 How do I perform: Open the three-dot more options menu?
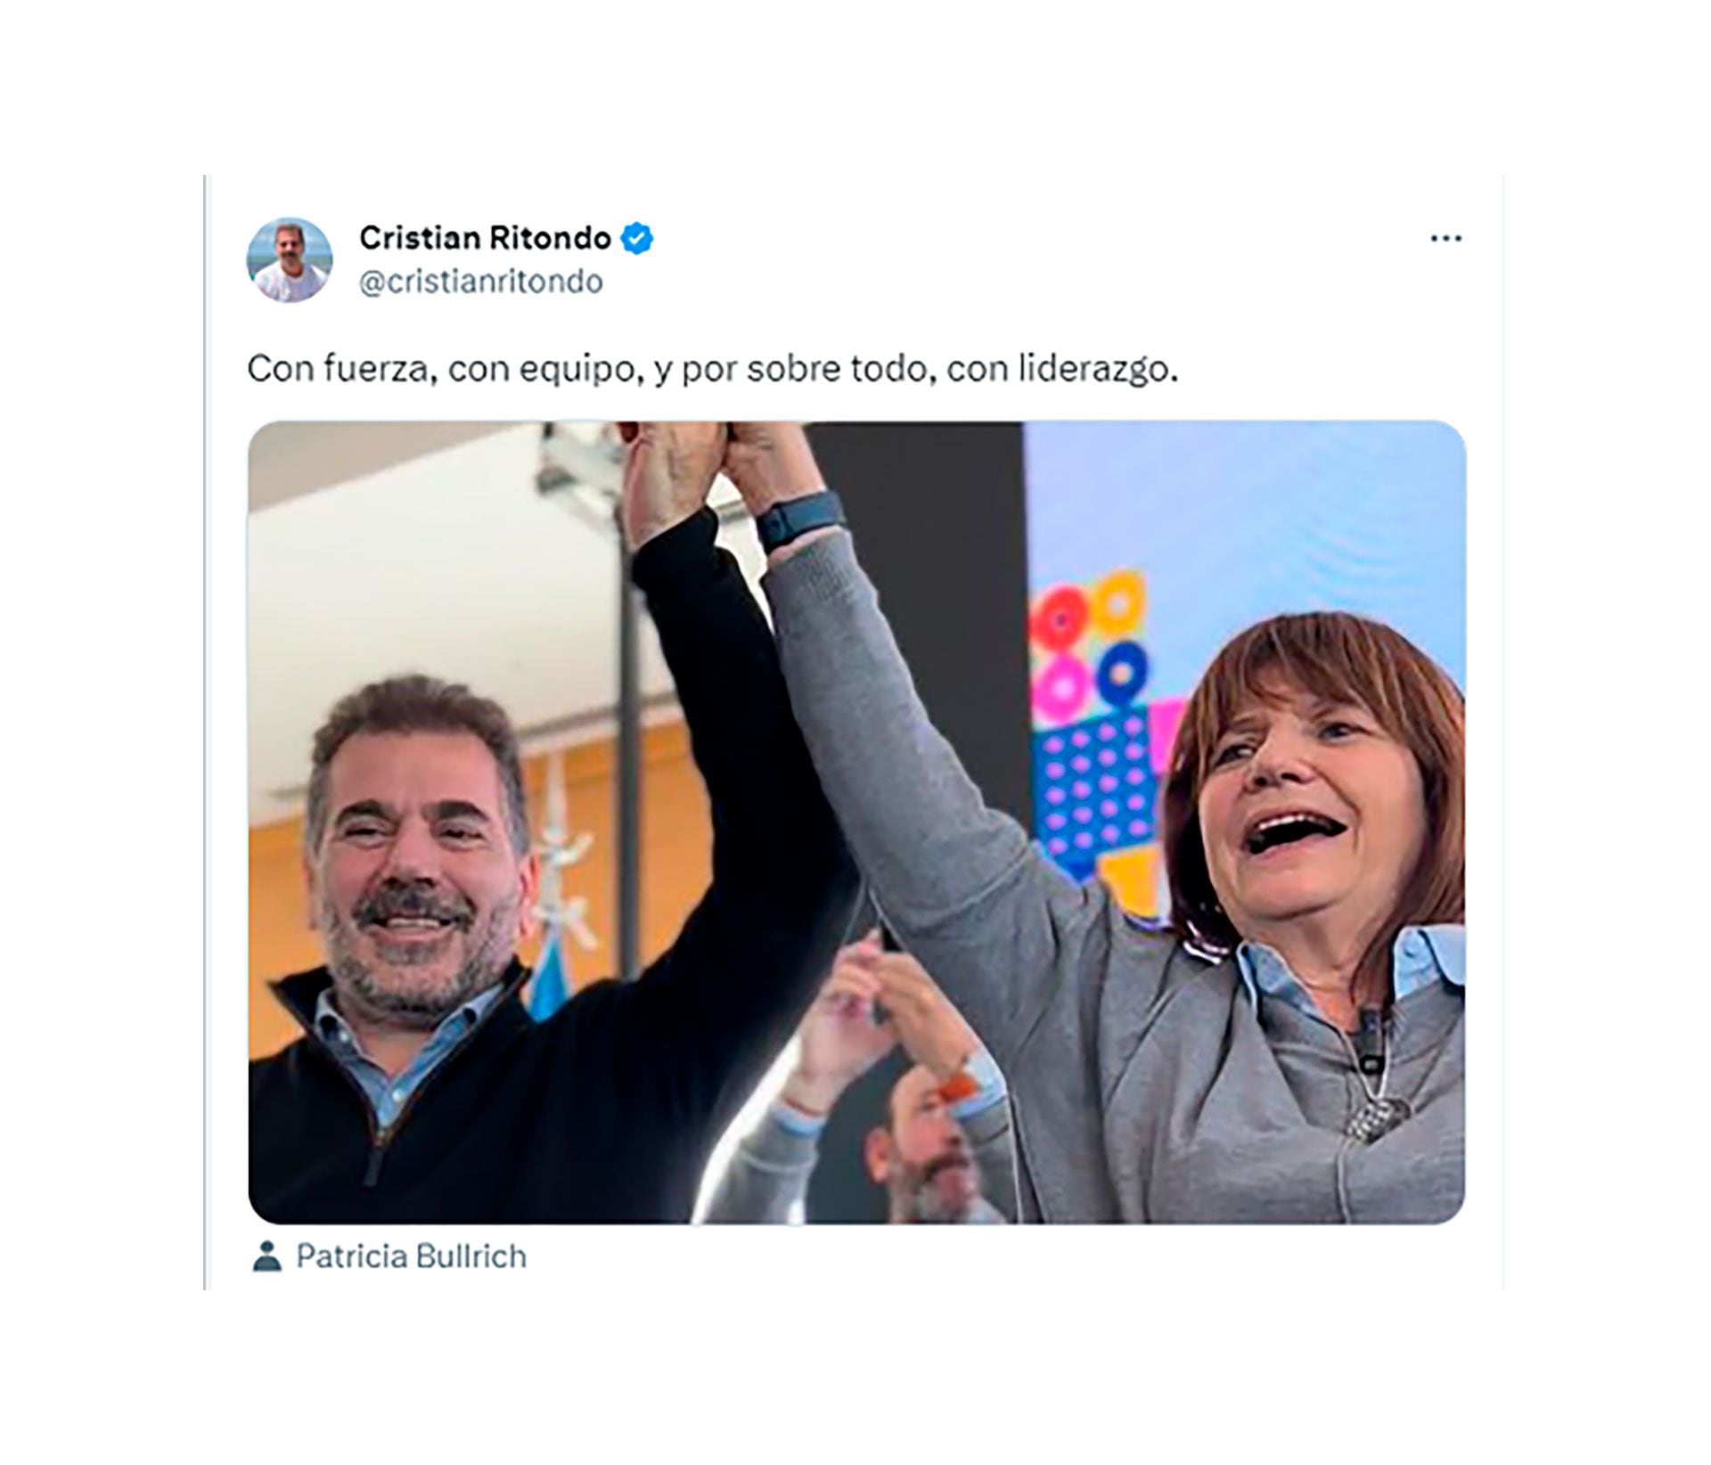point(1445,239)
